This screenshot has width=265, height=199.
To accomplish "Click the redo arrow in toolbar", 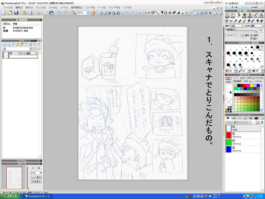I will pos(65,13).
